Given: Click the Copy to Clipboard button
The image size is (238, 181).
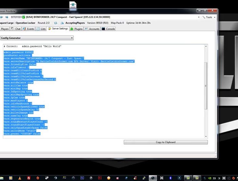Looking at the screenshot, I should 166,142.
